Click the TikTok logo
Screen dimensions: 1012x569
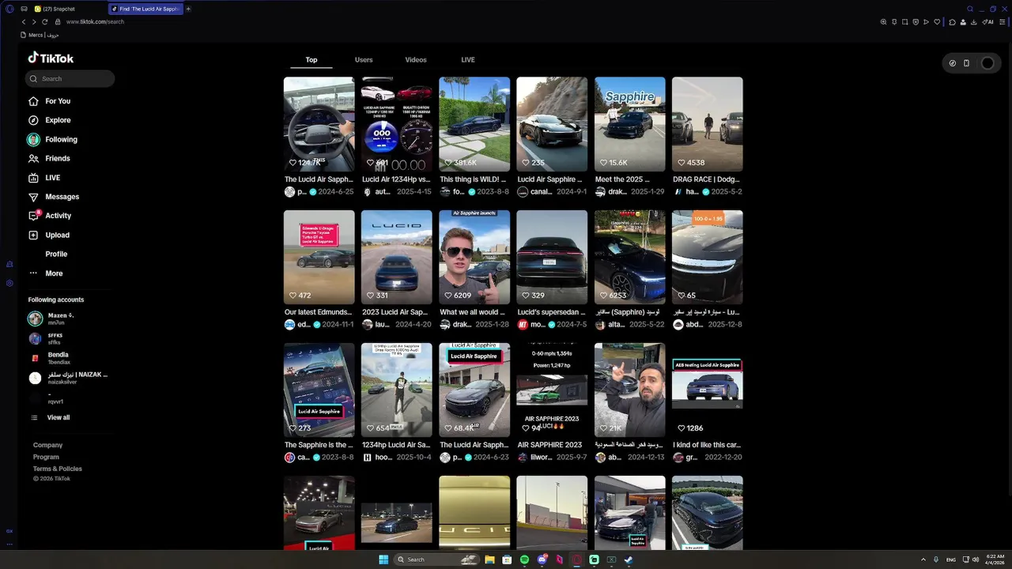pyautogui.click(x=51, y=58)
